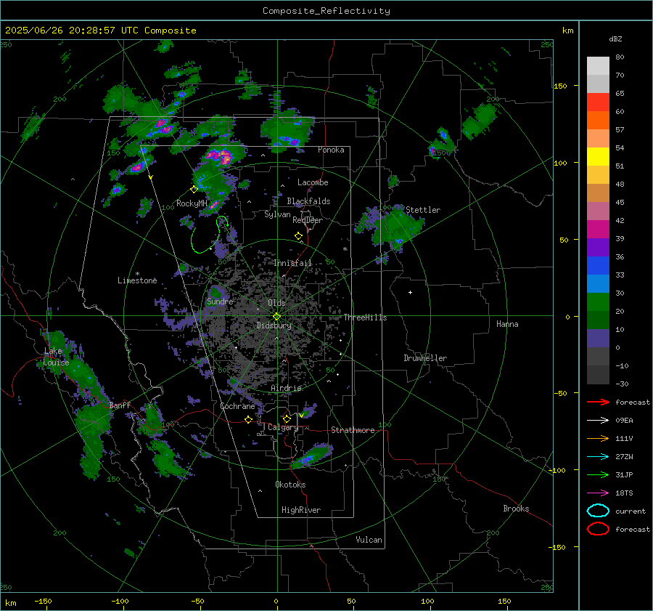The height and width of the screenshot is (611, 653).
Task: Select the yellow diamond at radar center
Action: [x=276, y=317]
